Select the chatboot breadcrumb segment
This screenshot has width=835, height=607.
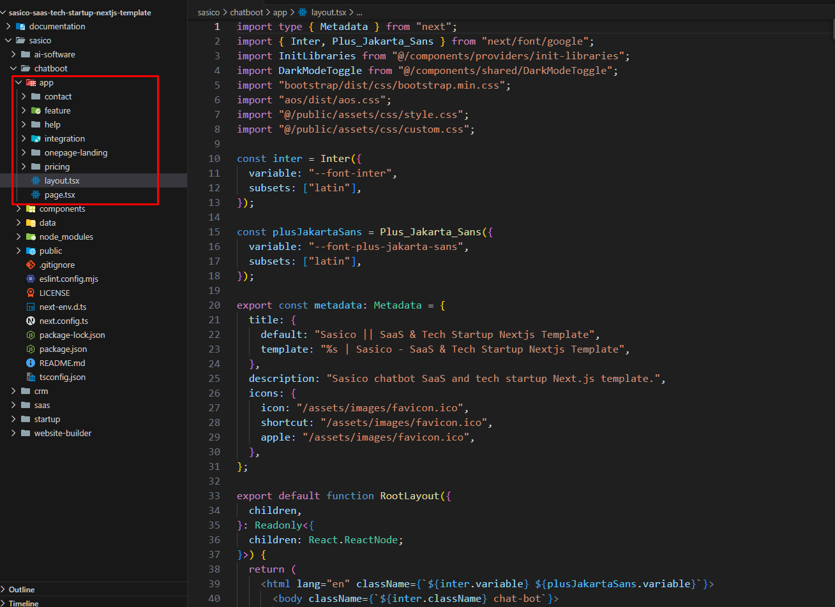coord(248,12)
